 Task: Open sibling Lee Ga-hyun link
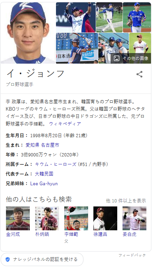point(44,184)
